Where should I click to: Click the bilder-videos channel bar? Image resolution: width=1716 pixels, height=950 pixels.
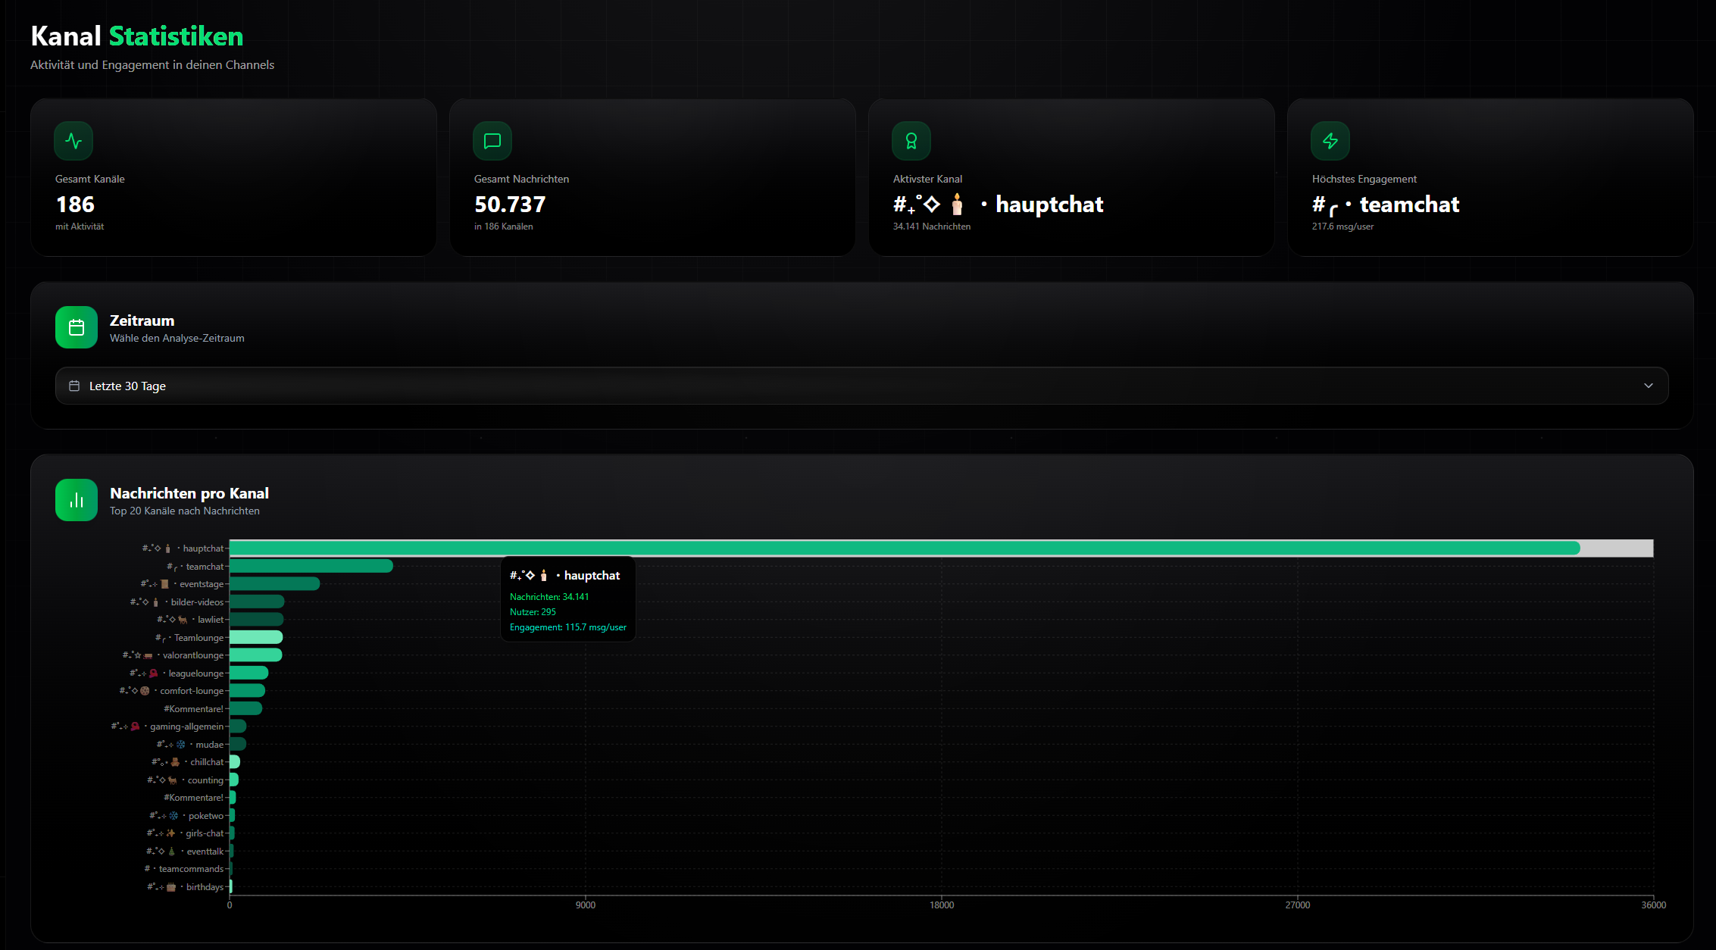coord(257,602)
